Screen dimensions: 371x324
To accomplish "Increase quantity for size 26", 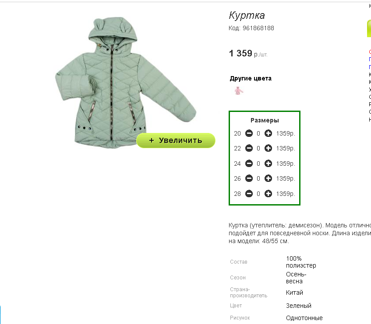I will coord(268,178).
